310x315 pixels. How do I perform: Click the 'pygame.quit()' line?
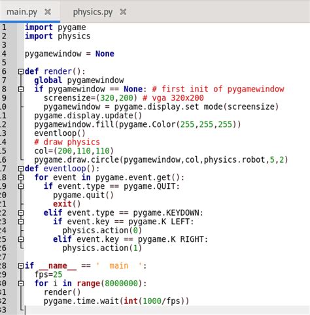[83, 195]
